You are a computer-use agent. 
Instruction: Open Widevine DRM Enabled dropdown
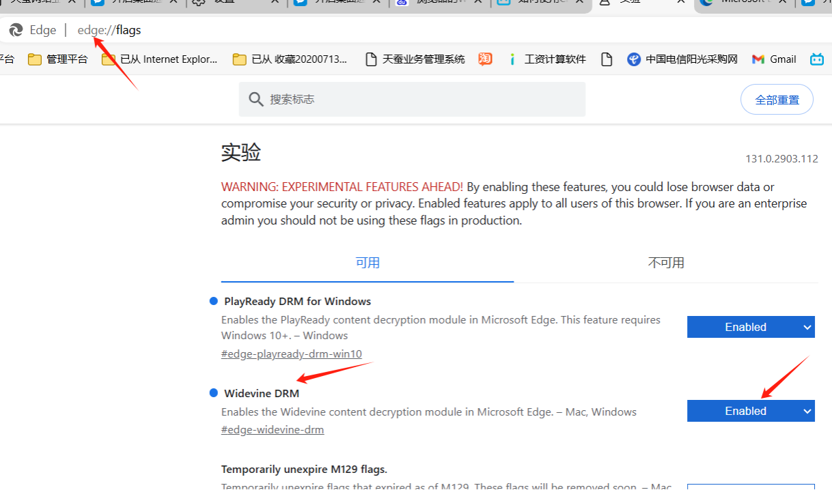pos(751,411)
